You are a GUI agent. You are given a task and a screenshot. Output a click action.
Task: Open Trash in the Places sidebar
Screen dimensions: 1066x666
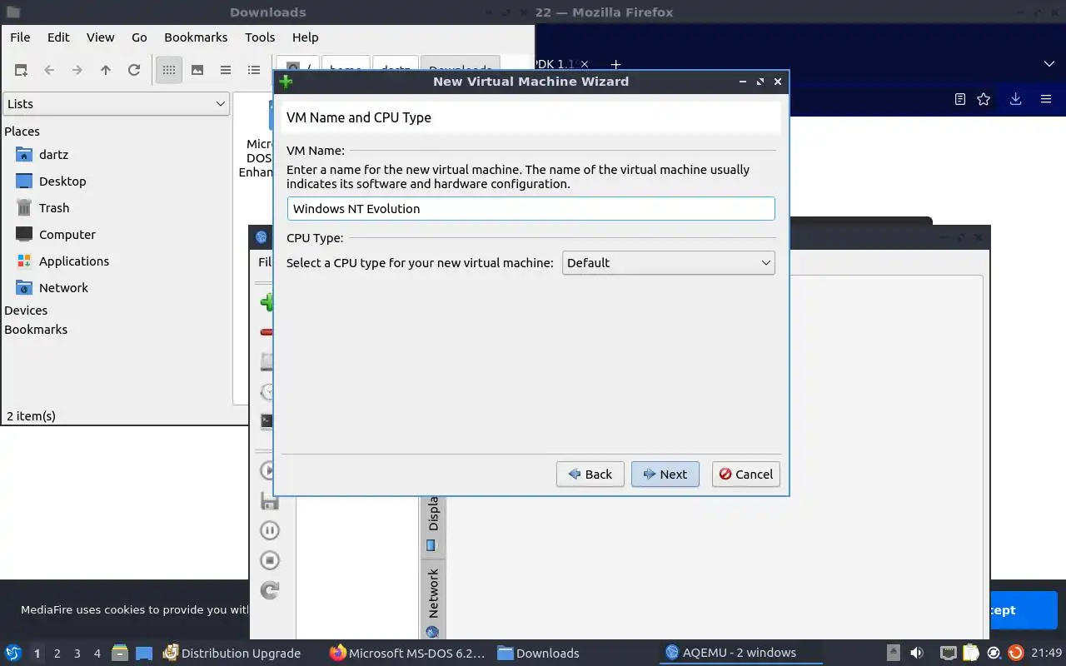[x=54, y=208]
